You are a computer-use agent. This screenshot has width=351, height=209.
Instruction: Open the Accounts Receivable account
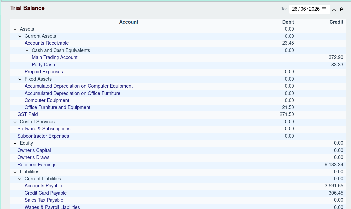pyautogui.click(x=47, y=43)
